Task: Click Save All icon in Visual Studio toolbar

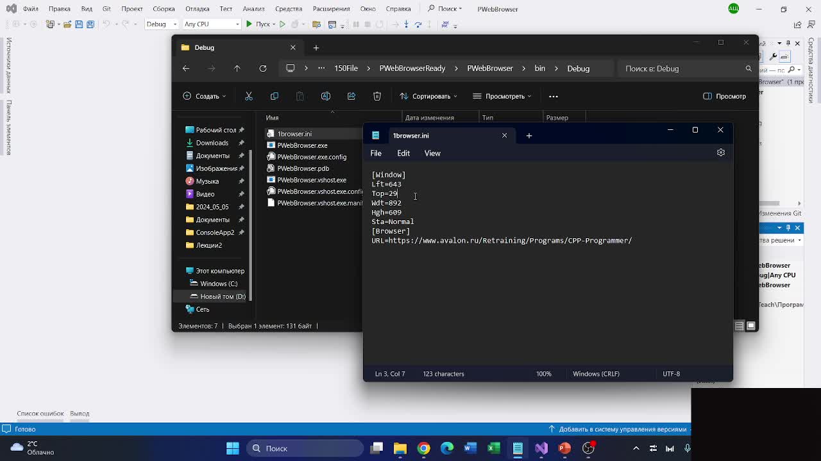Action: (90, 24)
